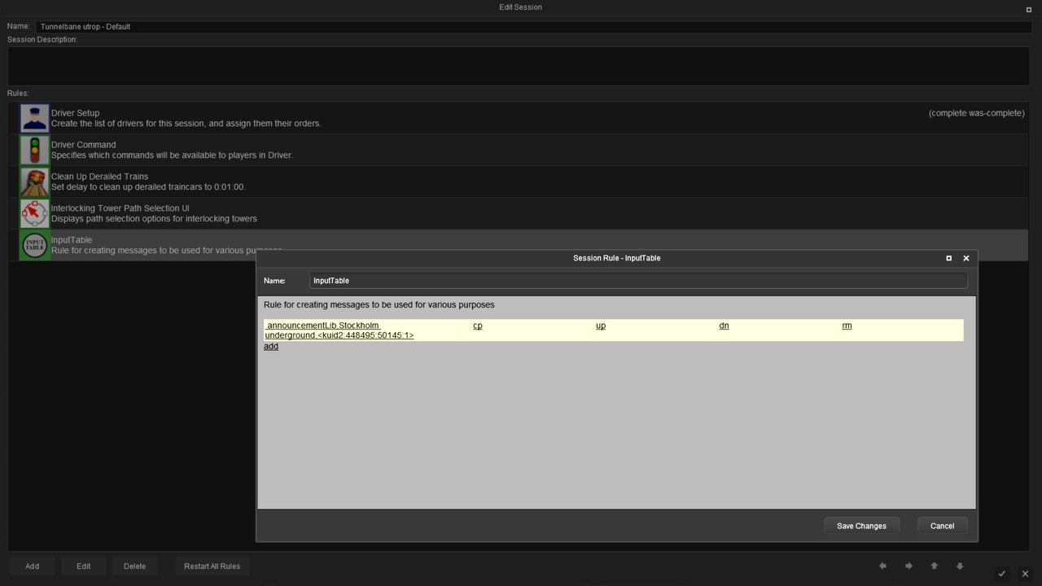Image resolution: width=1042 pixels, height=586 pixels.
Task: Click Edit rule button
Action: point(83,566)
